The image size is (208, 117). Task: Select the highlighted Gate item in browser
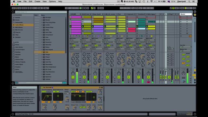click(50, 52)
